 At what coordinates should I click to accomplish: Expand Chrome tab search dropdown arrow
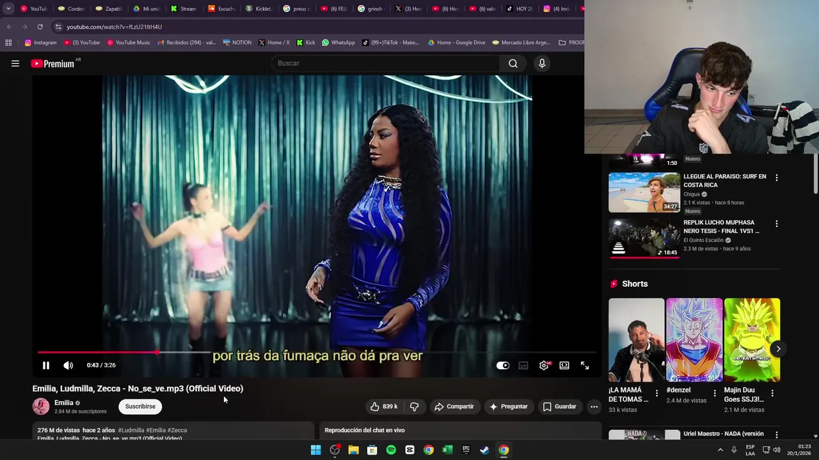pos(8,9)
